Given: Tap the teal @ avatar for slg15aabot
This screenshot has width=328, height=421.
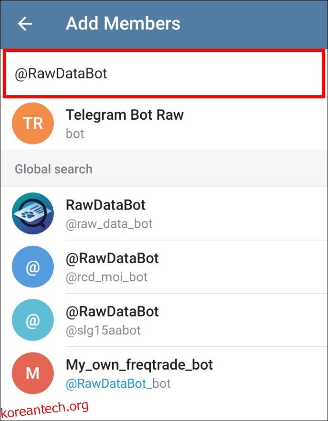Looking at the screenshot, I should point(33,320).
